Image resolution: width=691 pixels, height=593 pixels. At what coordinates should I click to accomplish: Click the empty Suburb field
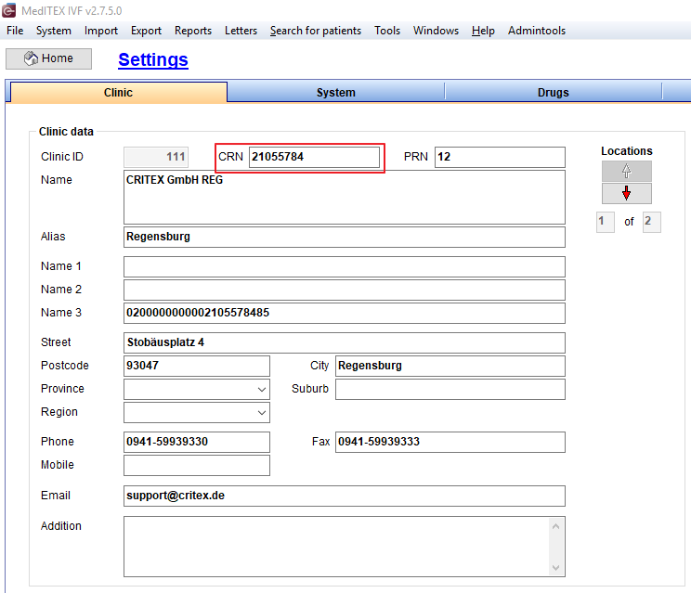(x=450, y=389)
